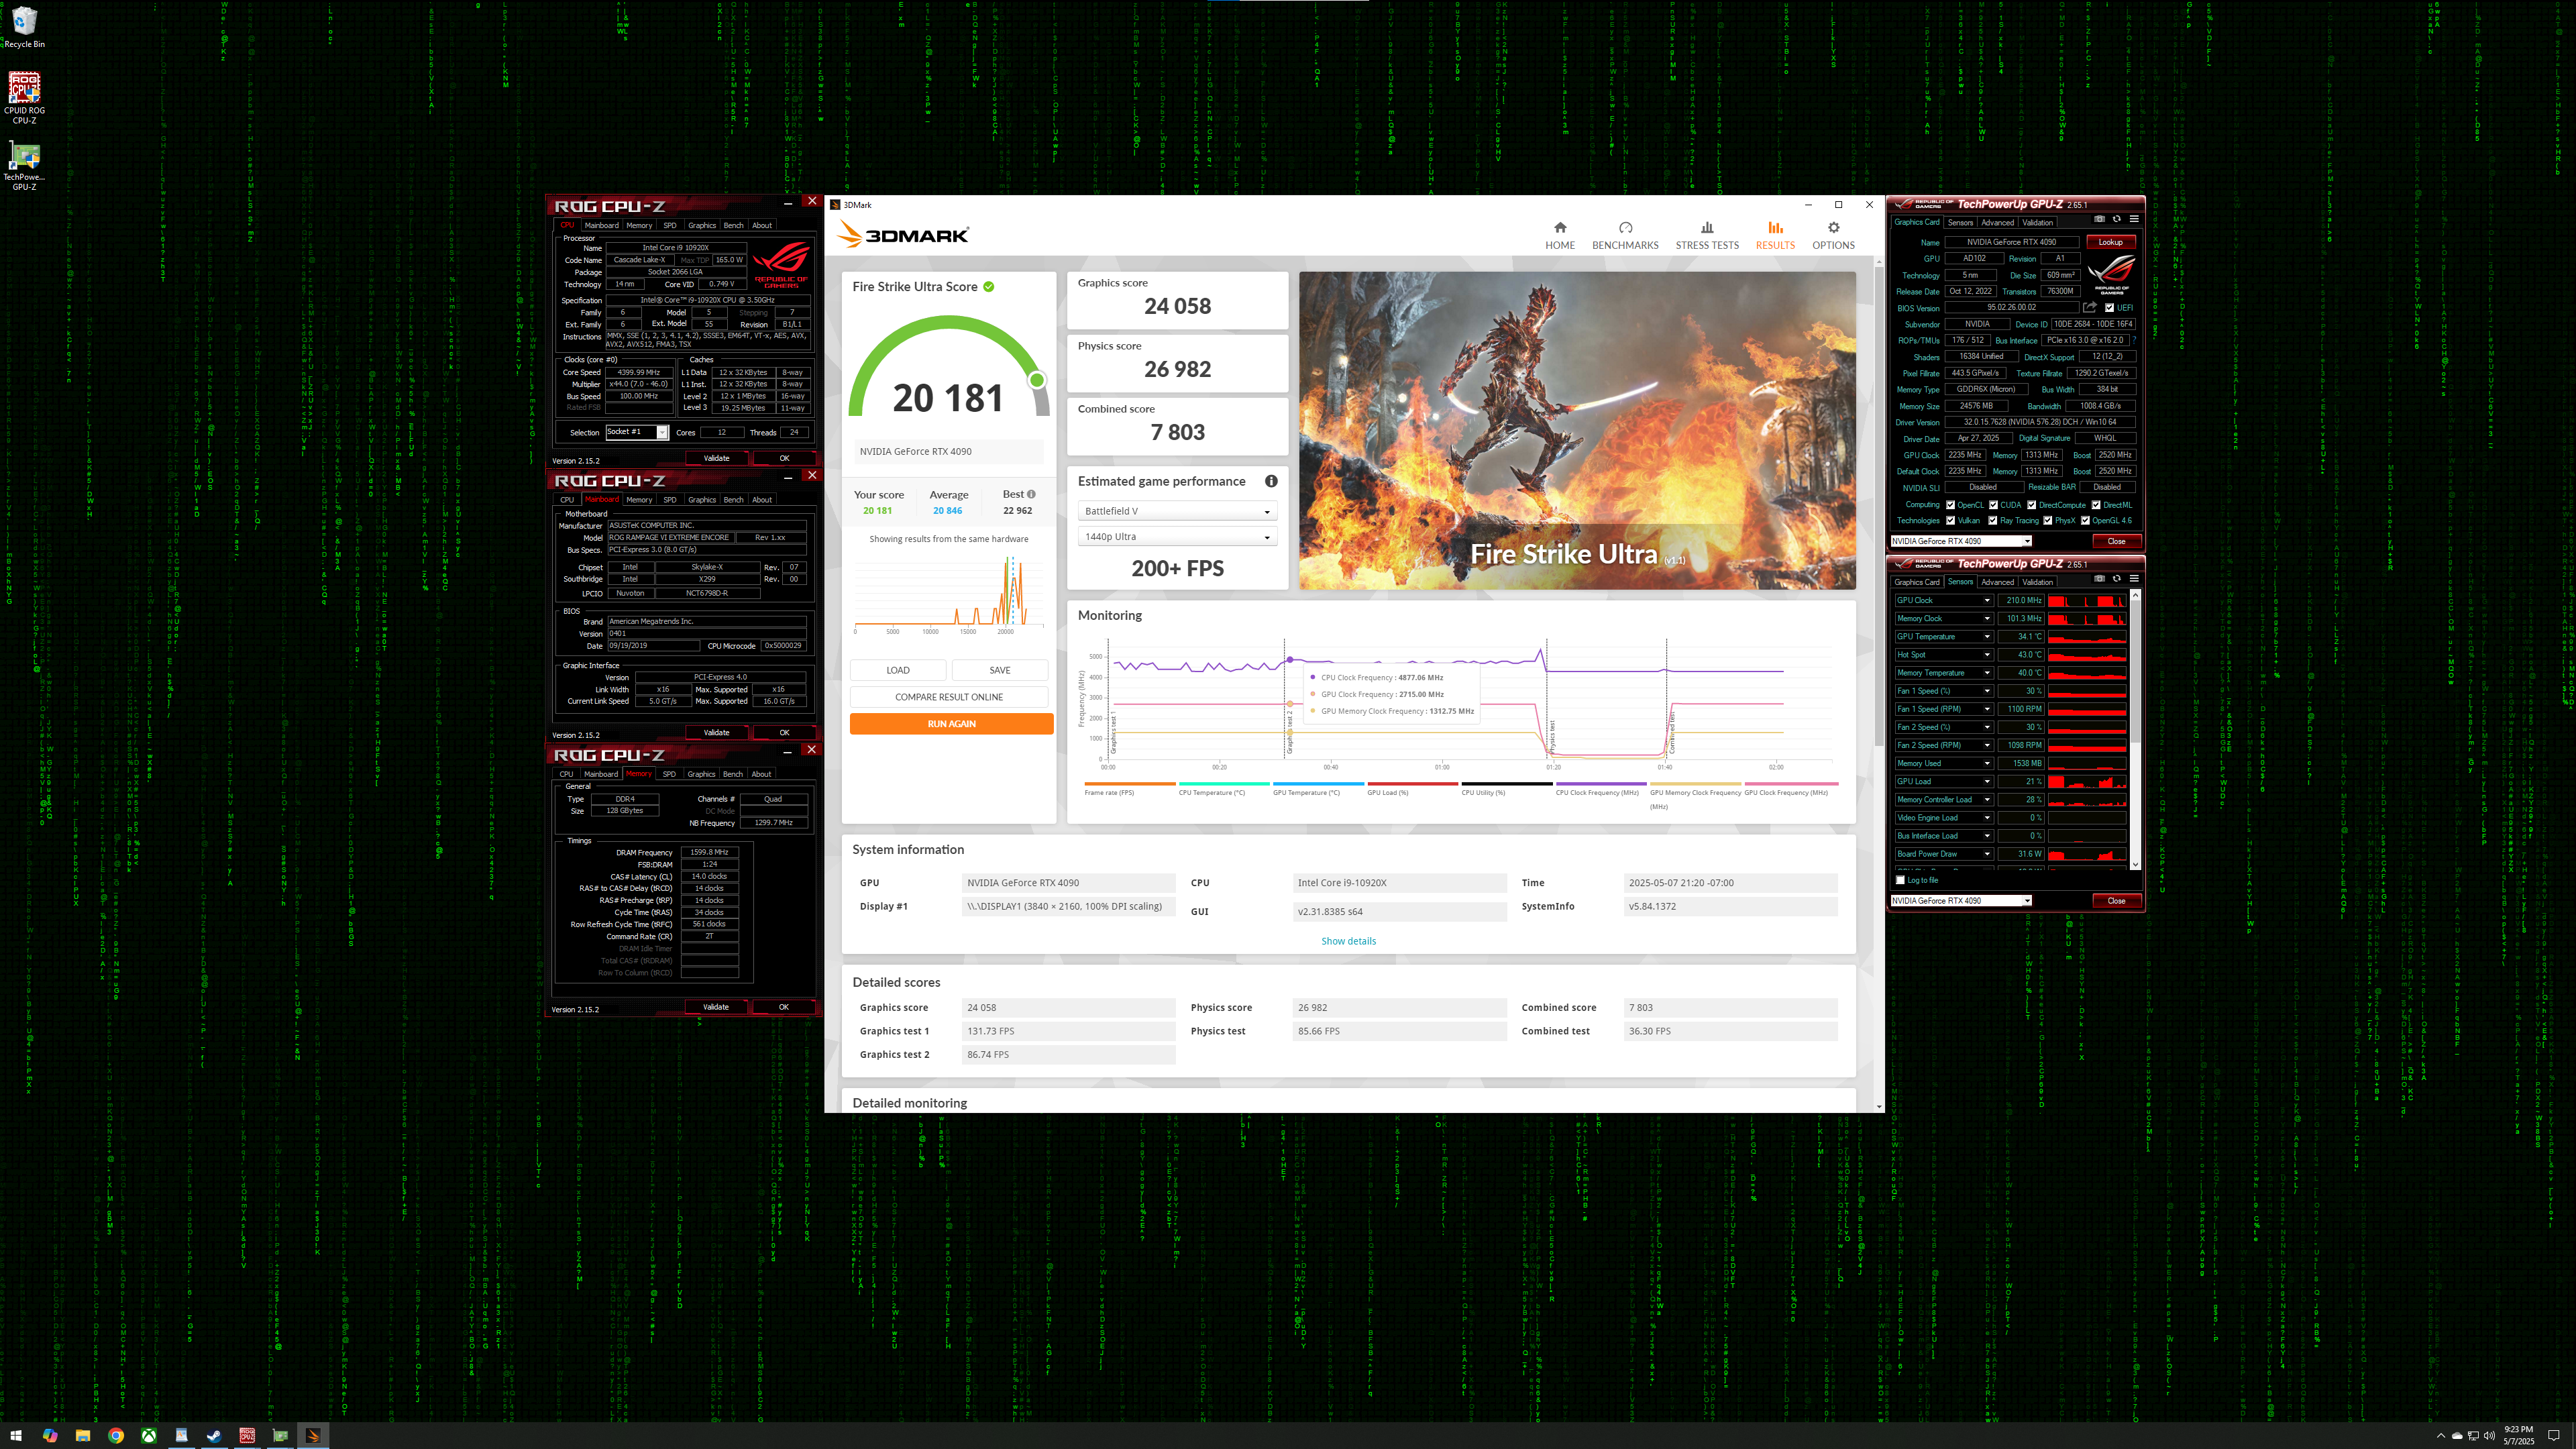Switch to the Bench tab in the top CPU-Z window

coord(733,225)
